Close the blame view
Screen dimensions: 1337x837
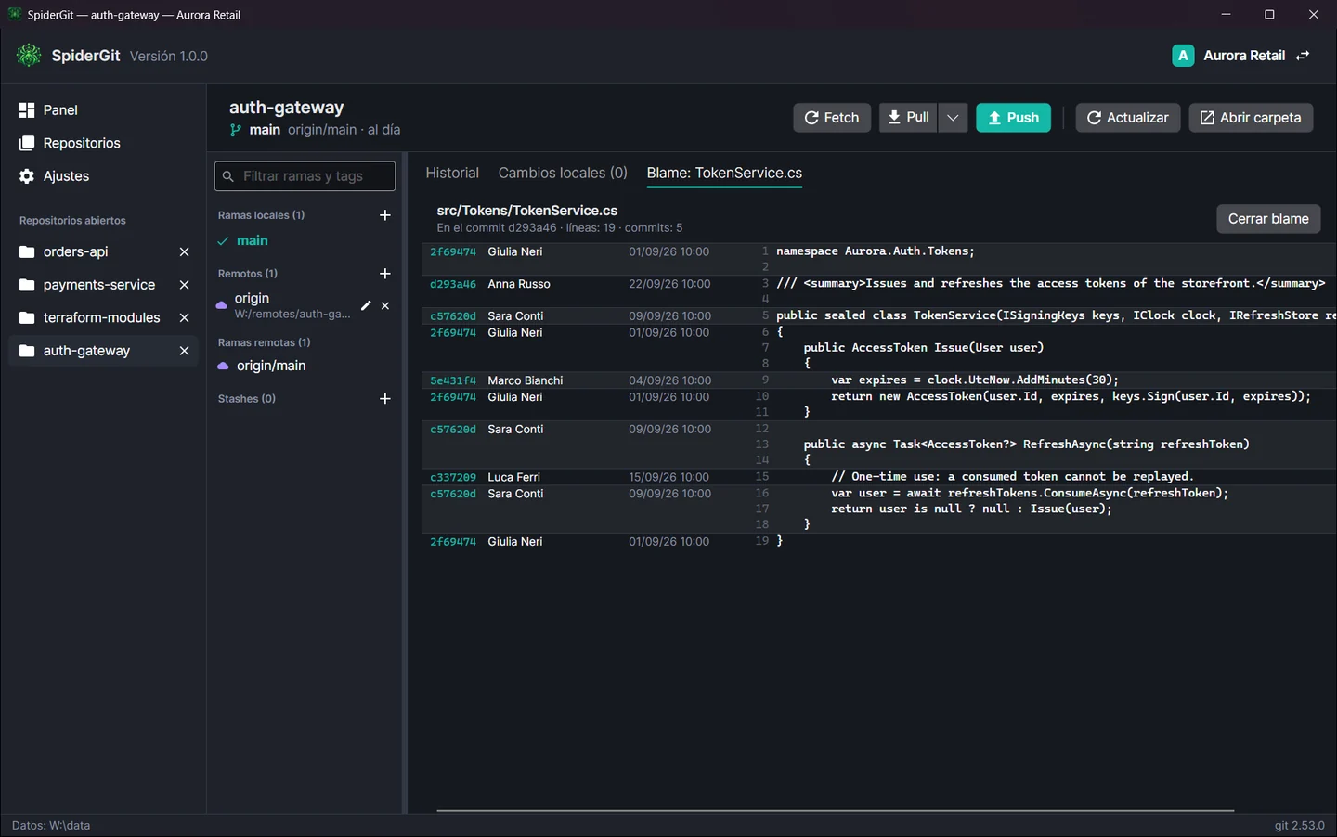coord(1268,219)
